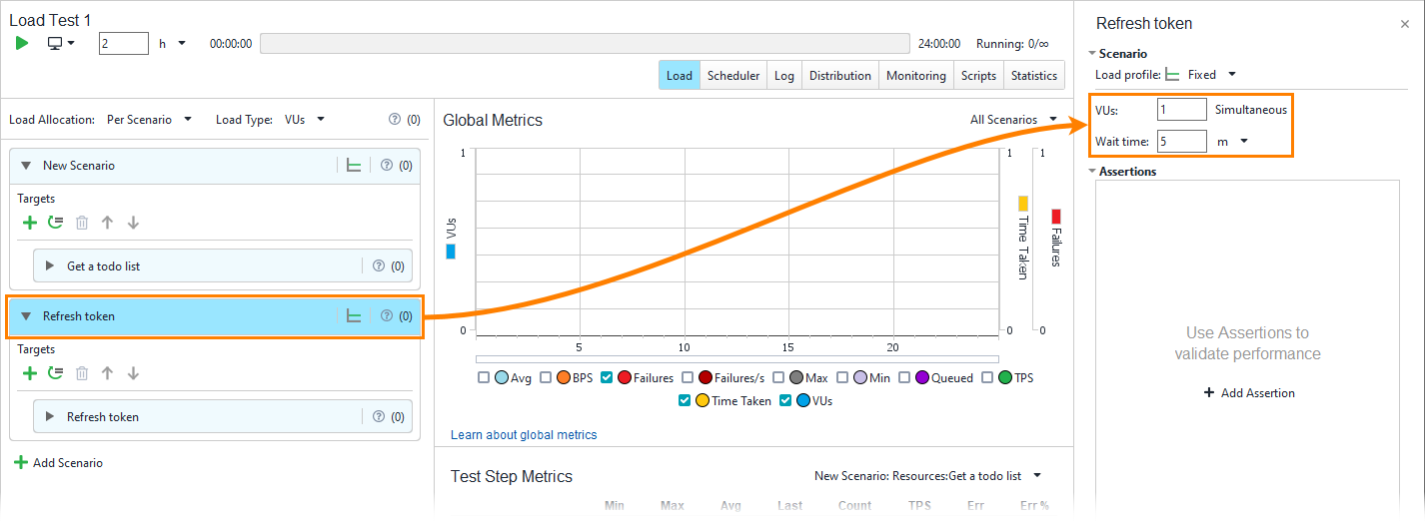The height and width of the screenshot is (522, 1425).
Task: Click load profile icon on Refresh token scenario
Action: [353, 316]
